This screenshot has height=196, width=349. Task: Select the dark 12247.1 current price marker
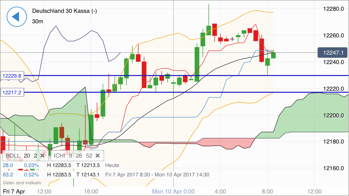point(333,53)
